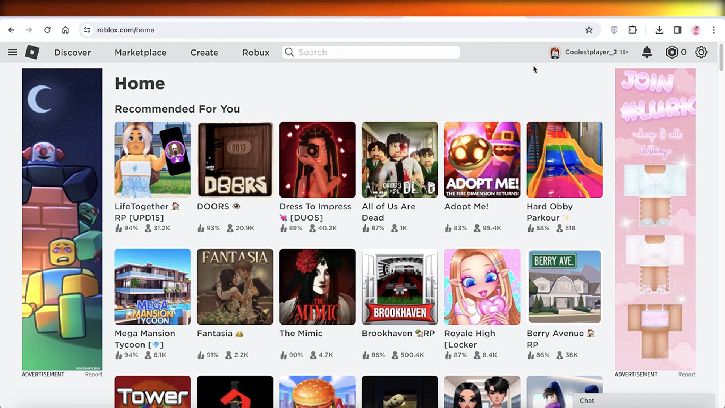Open the browser extensions puzzle icon
Screen dimensions: 725x408
tap(632, 30)
